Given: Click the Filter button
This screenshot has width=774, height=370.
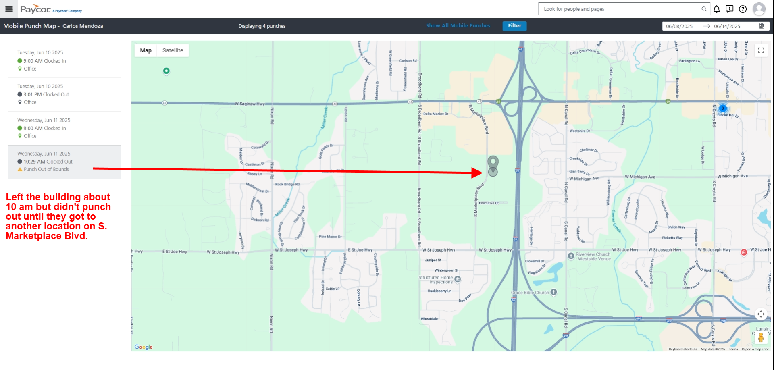Looking at the screenshot, I should click(514, 26).
